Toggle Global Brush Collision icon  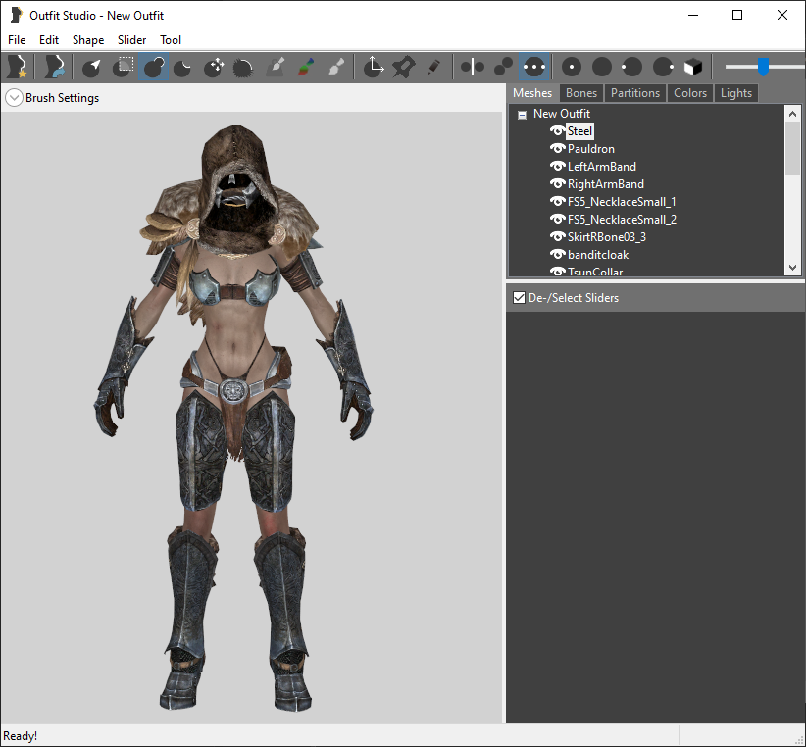[x=534, y=67]
